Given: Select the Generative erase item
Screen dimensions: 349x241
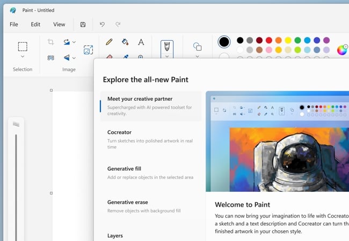Looking at the screenshot, I should click(x=150, y=206).
